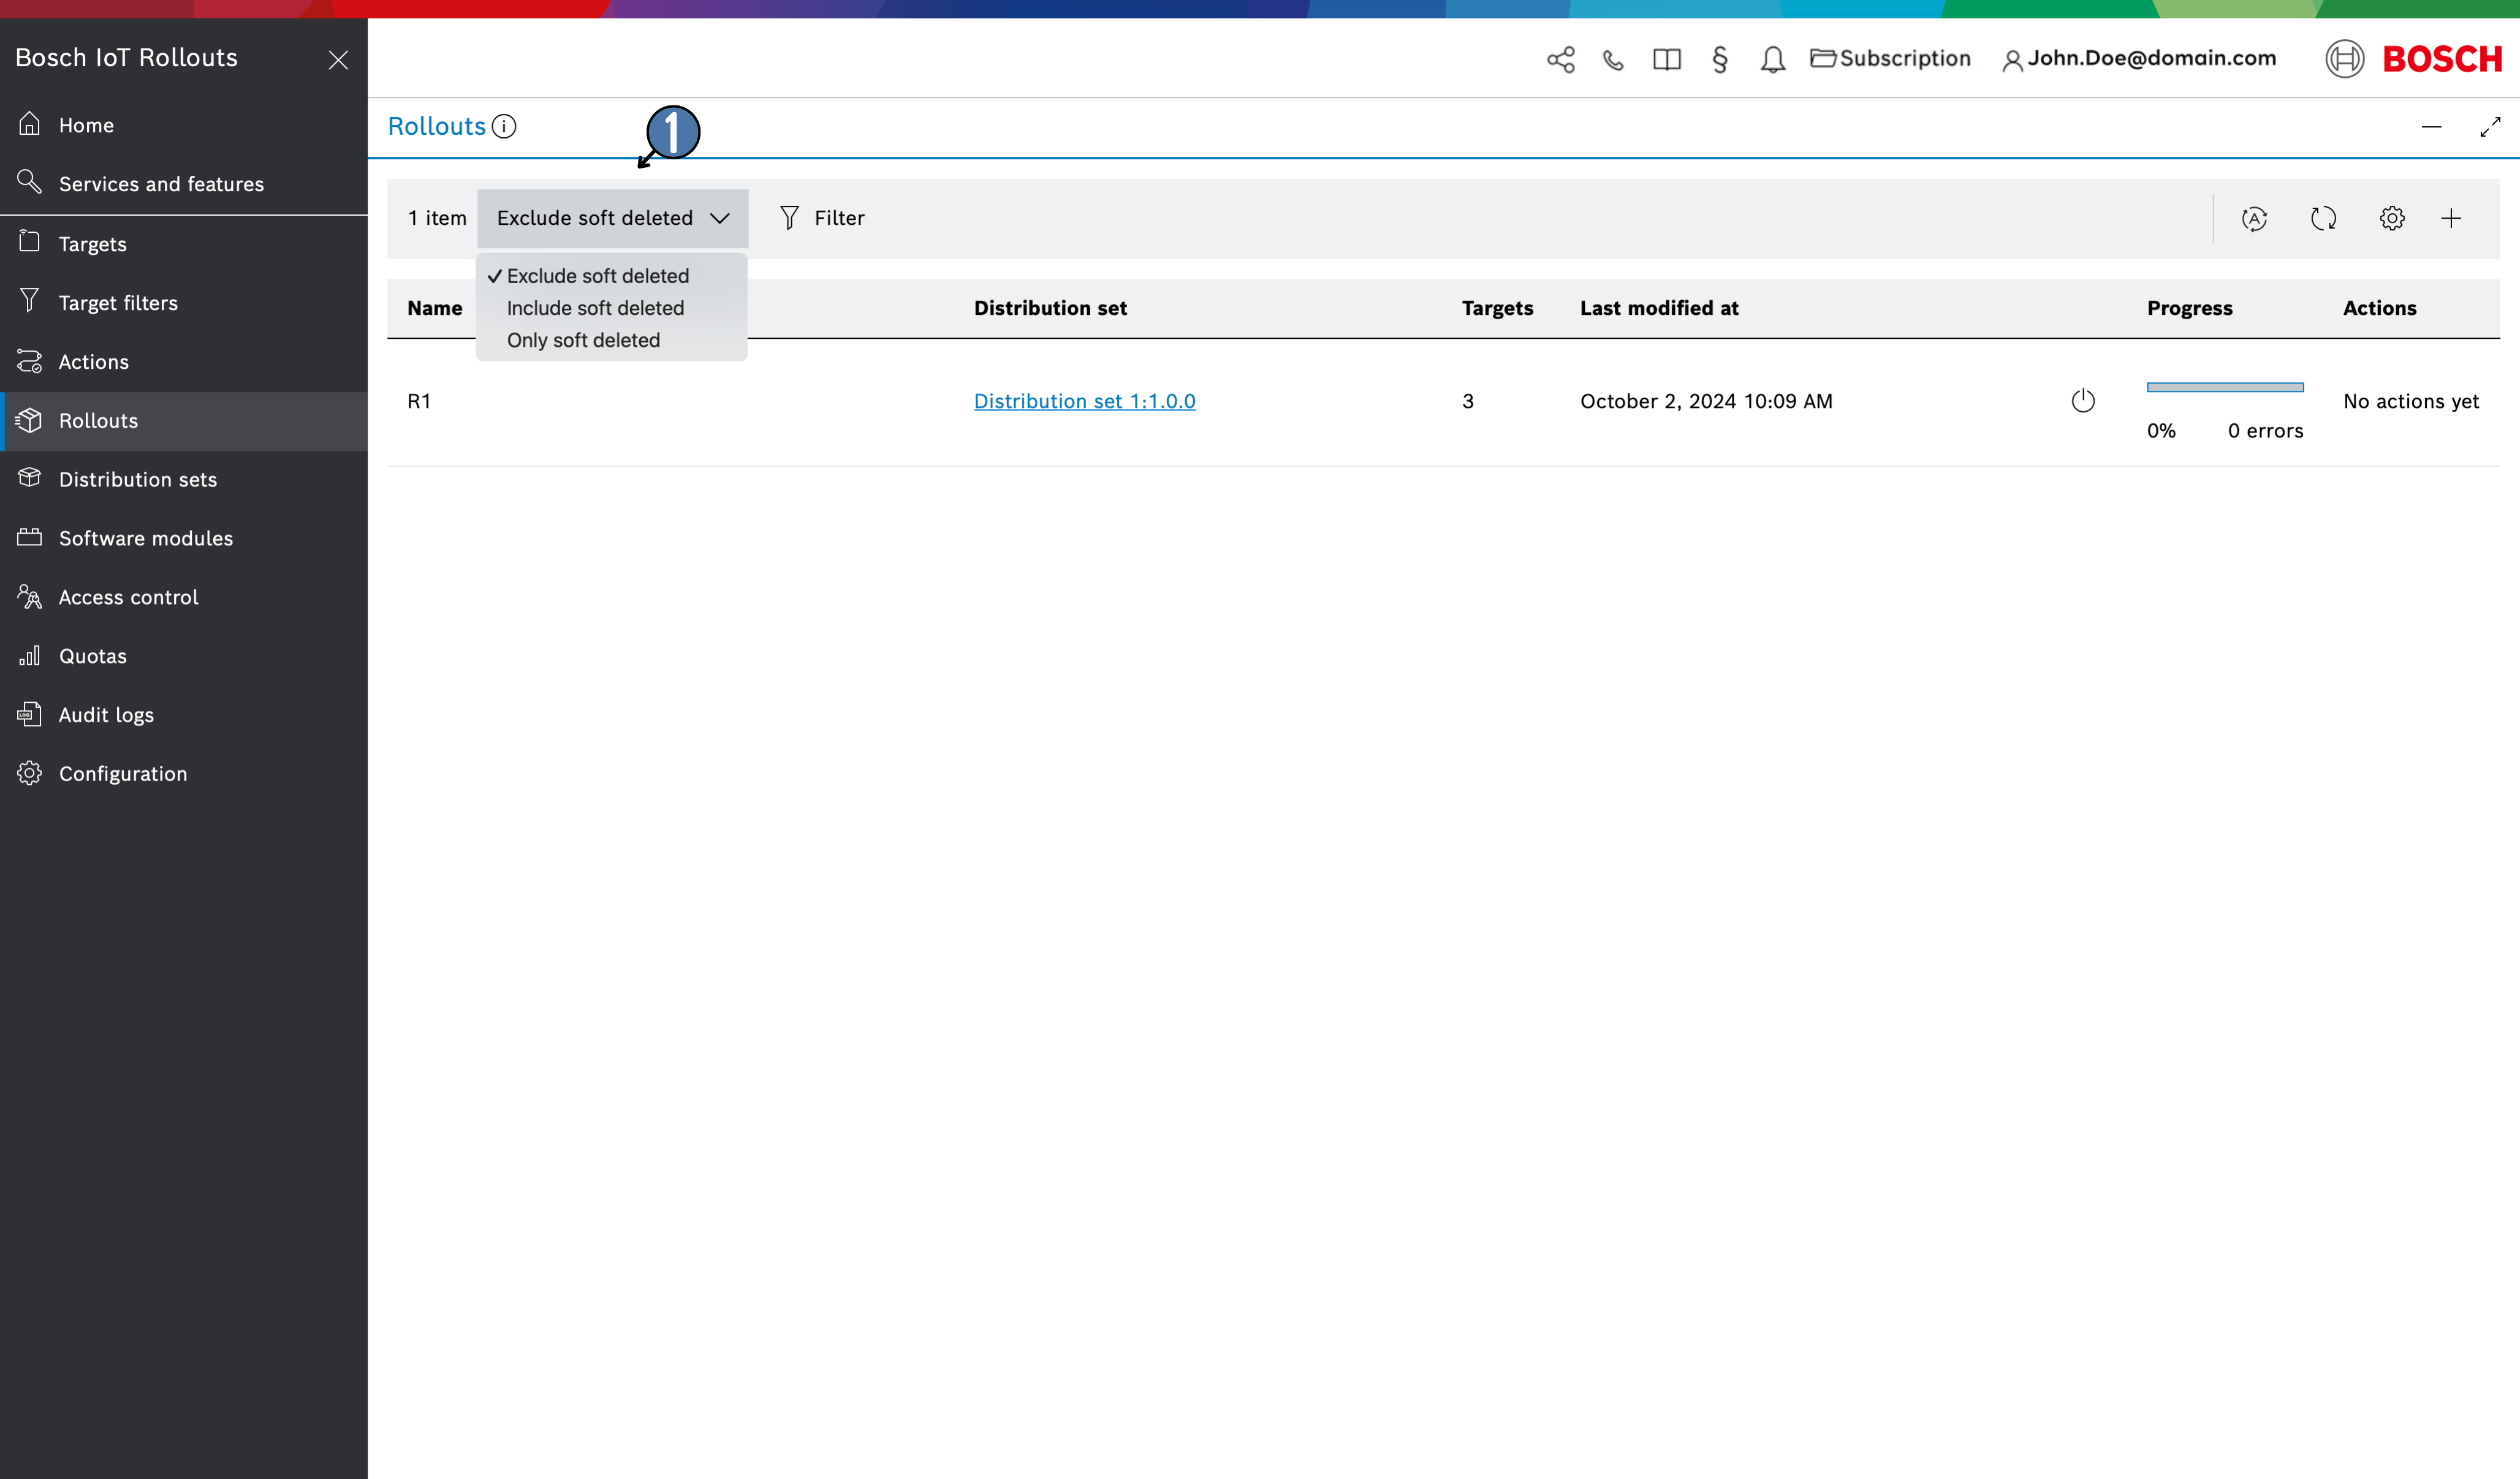Image resolution: width=2520 pixels, height=1479 pixels.
Task: Click 0 errors label in R1 row
Action: [x=2265, y=431]
